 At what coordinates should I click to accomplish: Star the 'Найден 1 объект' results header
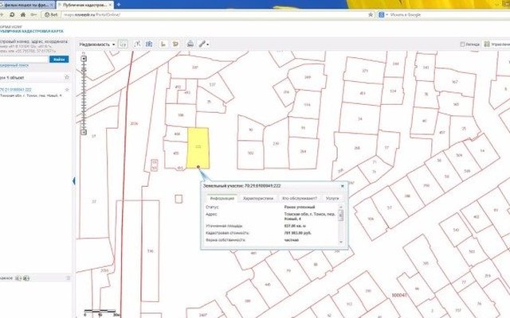pos(67,77)
